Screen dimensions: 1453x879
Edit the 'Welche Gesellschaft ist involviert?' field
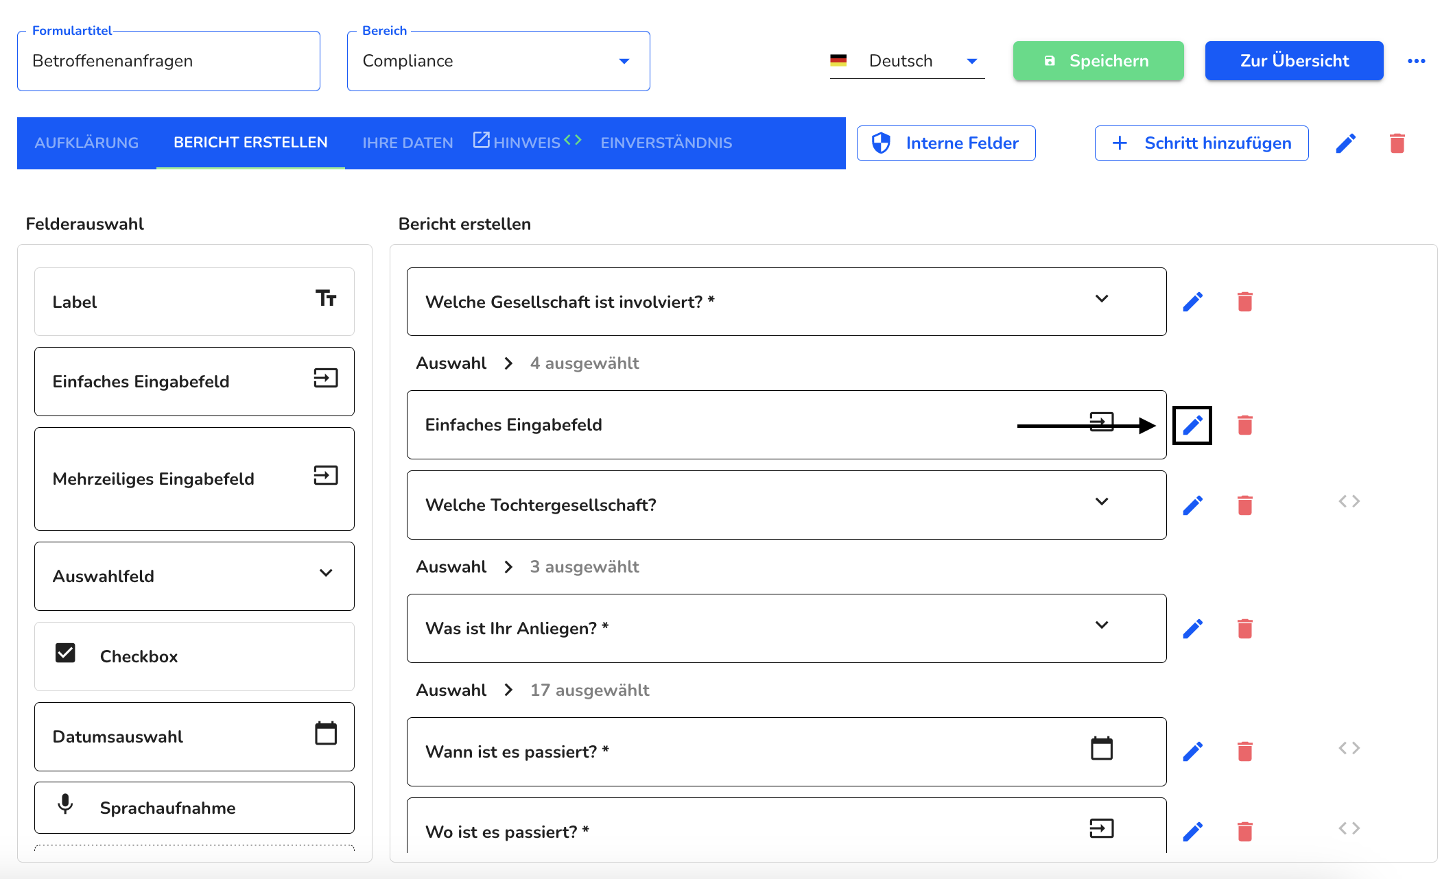1193,302
